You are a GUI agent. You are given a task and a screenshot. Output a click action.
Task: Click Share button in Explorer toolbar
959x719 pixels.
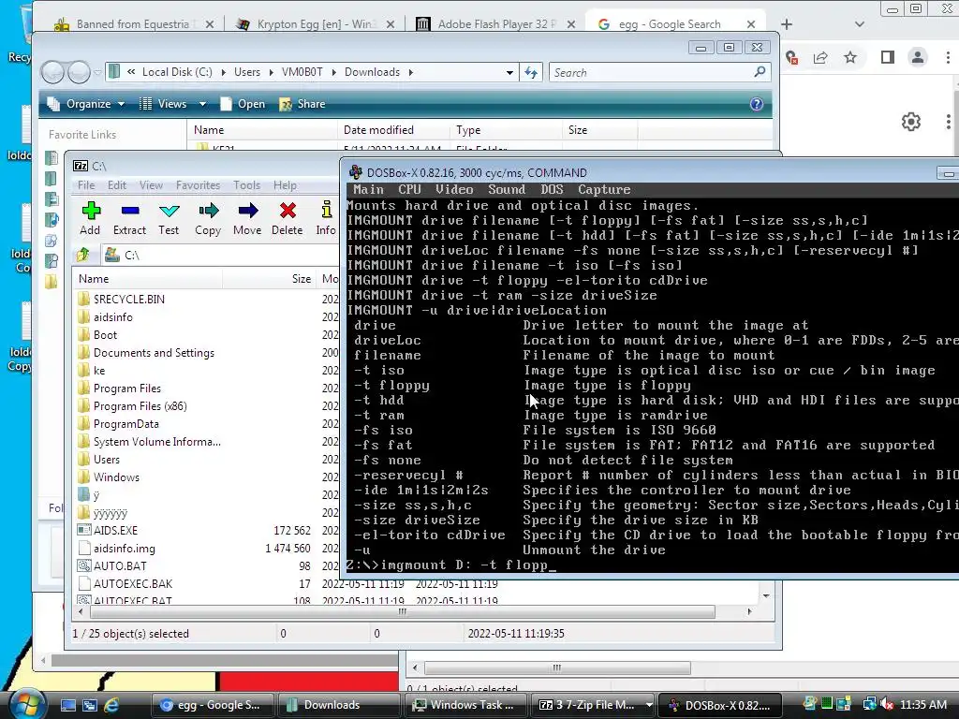click(302, 104)
